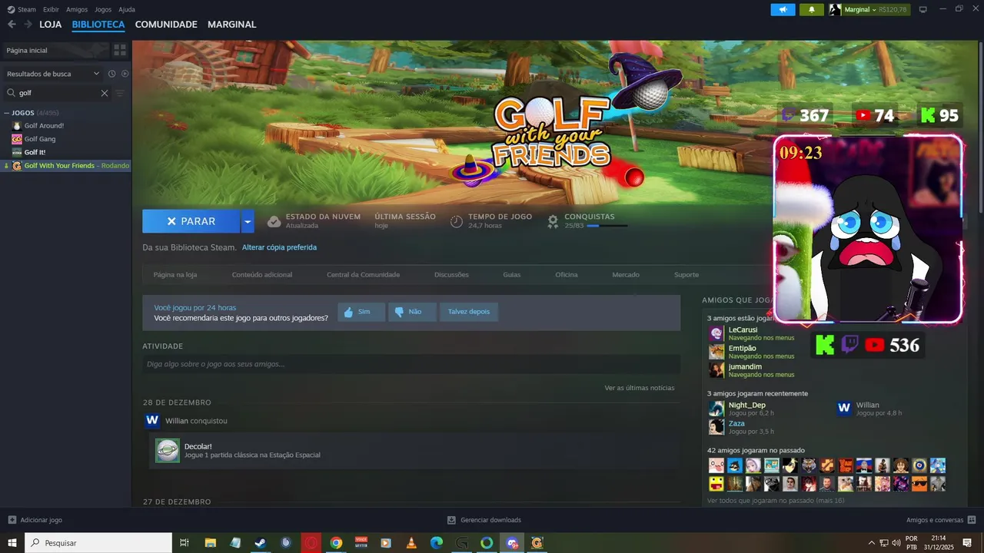984x553 pixels.
Task: Open Resultados de busca dropdown
Action: tap(53, 74)
